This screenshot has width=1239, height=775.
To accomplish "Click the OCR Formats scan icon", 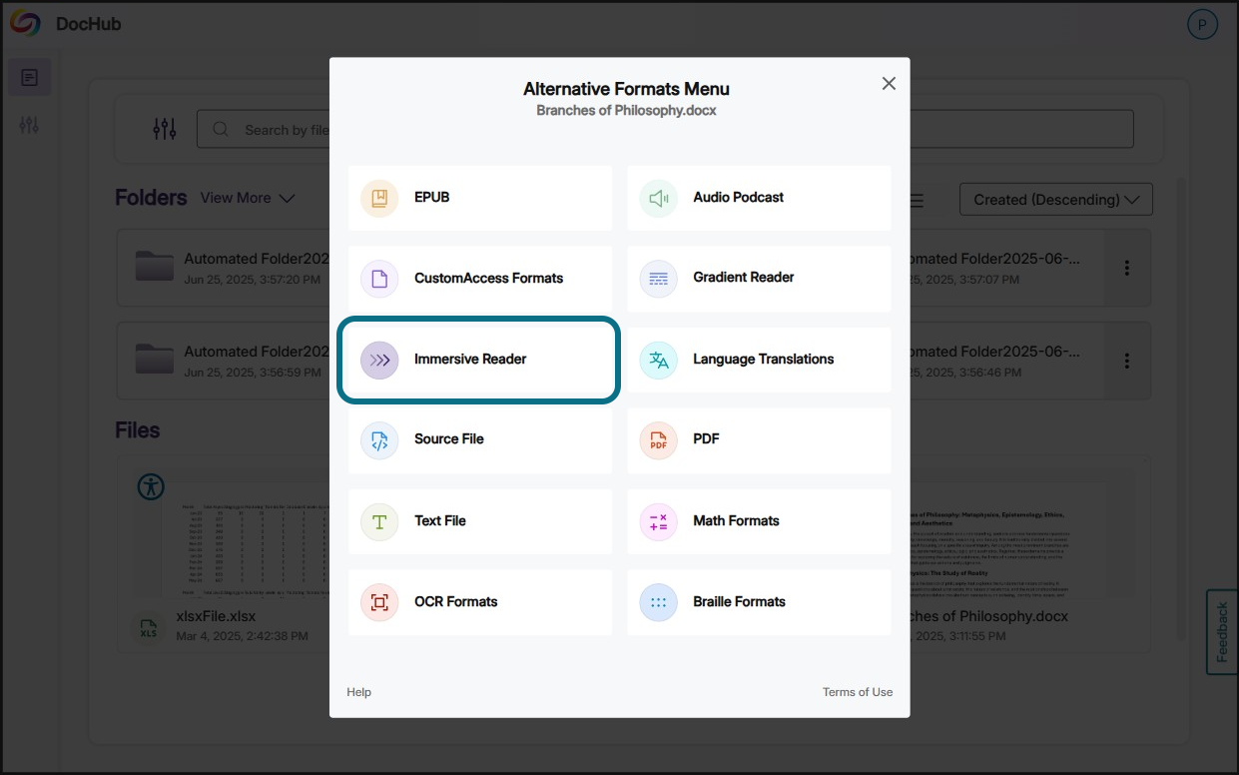I will tap(377, 601).
